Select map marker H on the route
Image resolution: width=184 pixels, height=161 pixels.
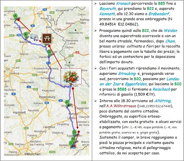tap(73, 140)
